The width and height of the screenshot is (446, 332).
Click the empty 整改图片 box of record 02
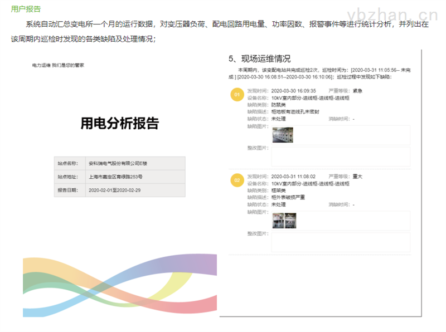tap(340, 242)
